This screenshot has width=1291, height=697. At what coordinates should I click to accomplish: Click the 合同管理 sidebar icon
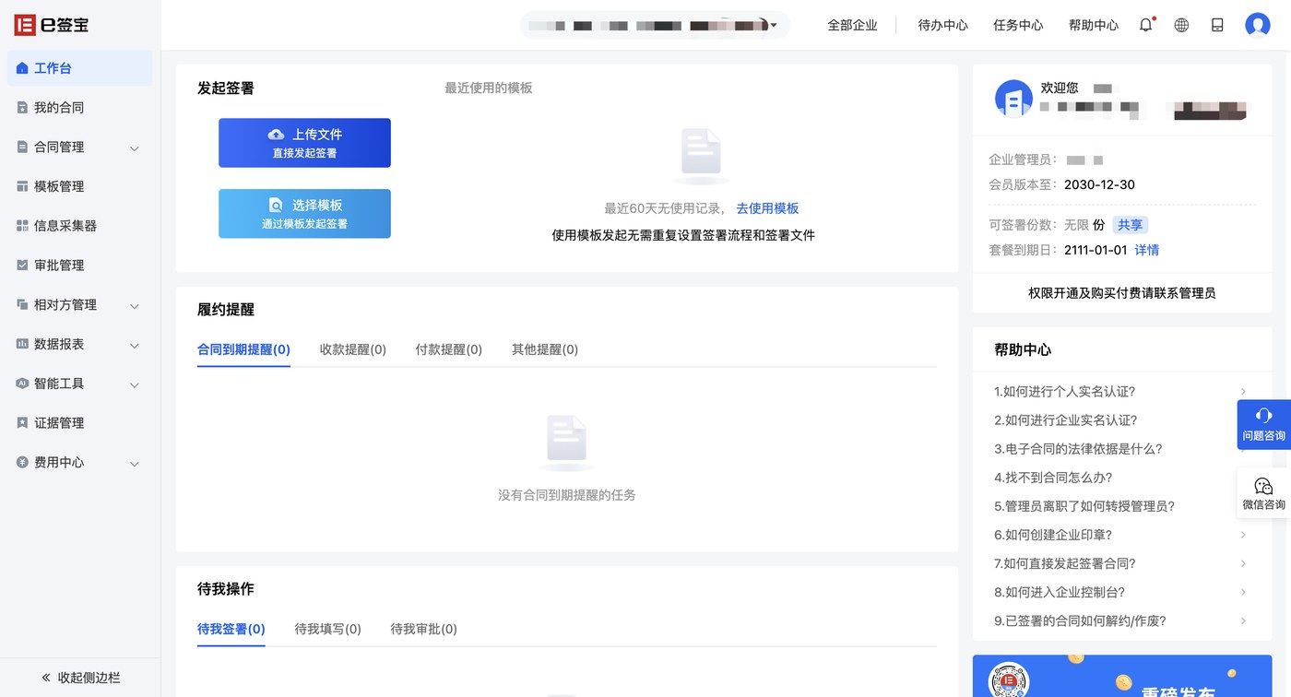tap(22, 147)
